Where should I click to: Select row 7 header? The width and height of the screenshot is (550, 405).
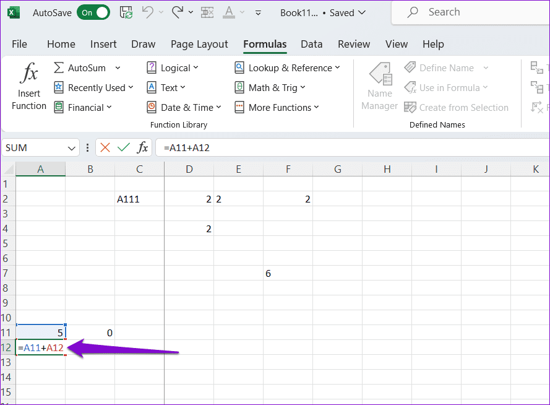[x=7, y=273]
